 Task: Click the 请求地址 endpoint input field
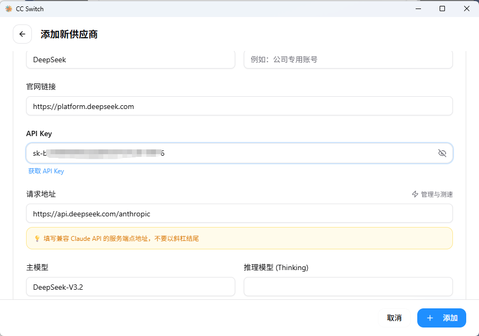(x=239, y=214)
